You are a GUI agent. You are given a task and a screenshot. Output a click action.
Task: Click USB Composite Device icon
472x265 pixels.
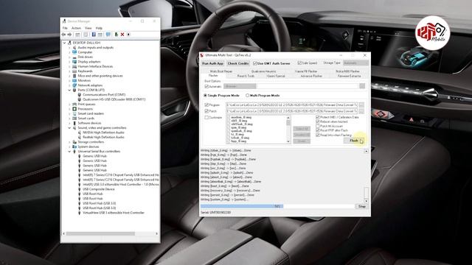(x=80, y=189)
